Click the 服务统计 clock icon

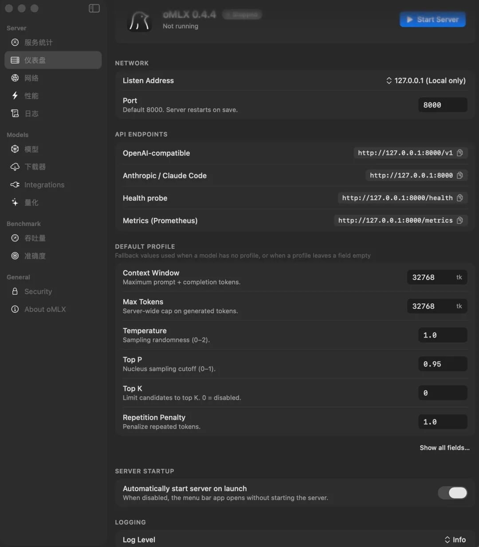[15, 42]
